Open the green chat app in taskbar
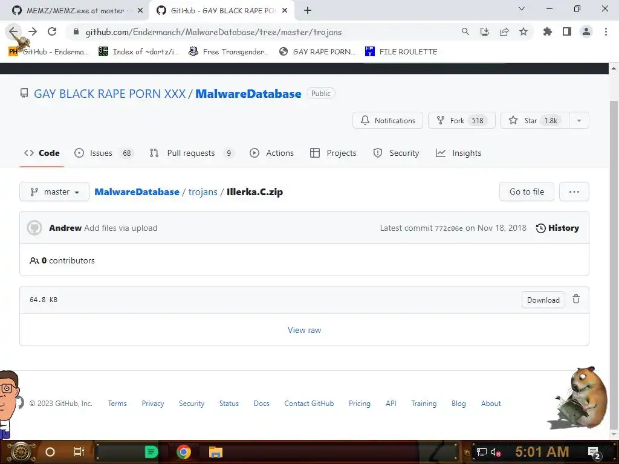This screenshot has height=464, width=619. point(151,452)
